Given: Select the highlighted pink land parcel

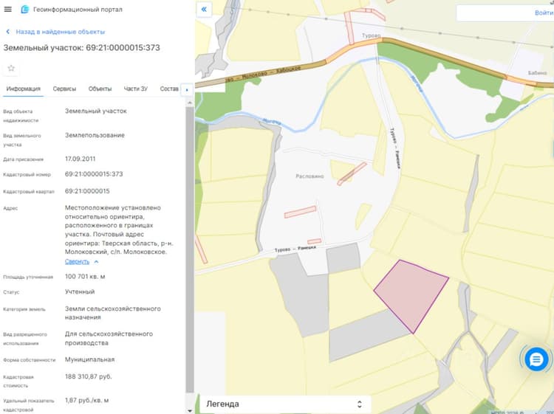Looking at the screenshot, I should click(411, 294).
